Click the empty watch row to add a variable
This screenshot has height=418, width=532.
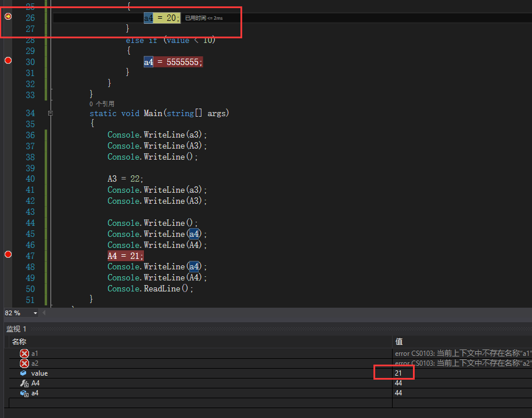(x=116, y=403)
